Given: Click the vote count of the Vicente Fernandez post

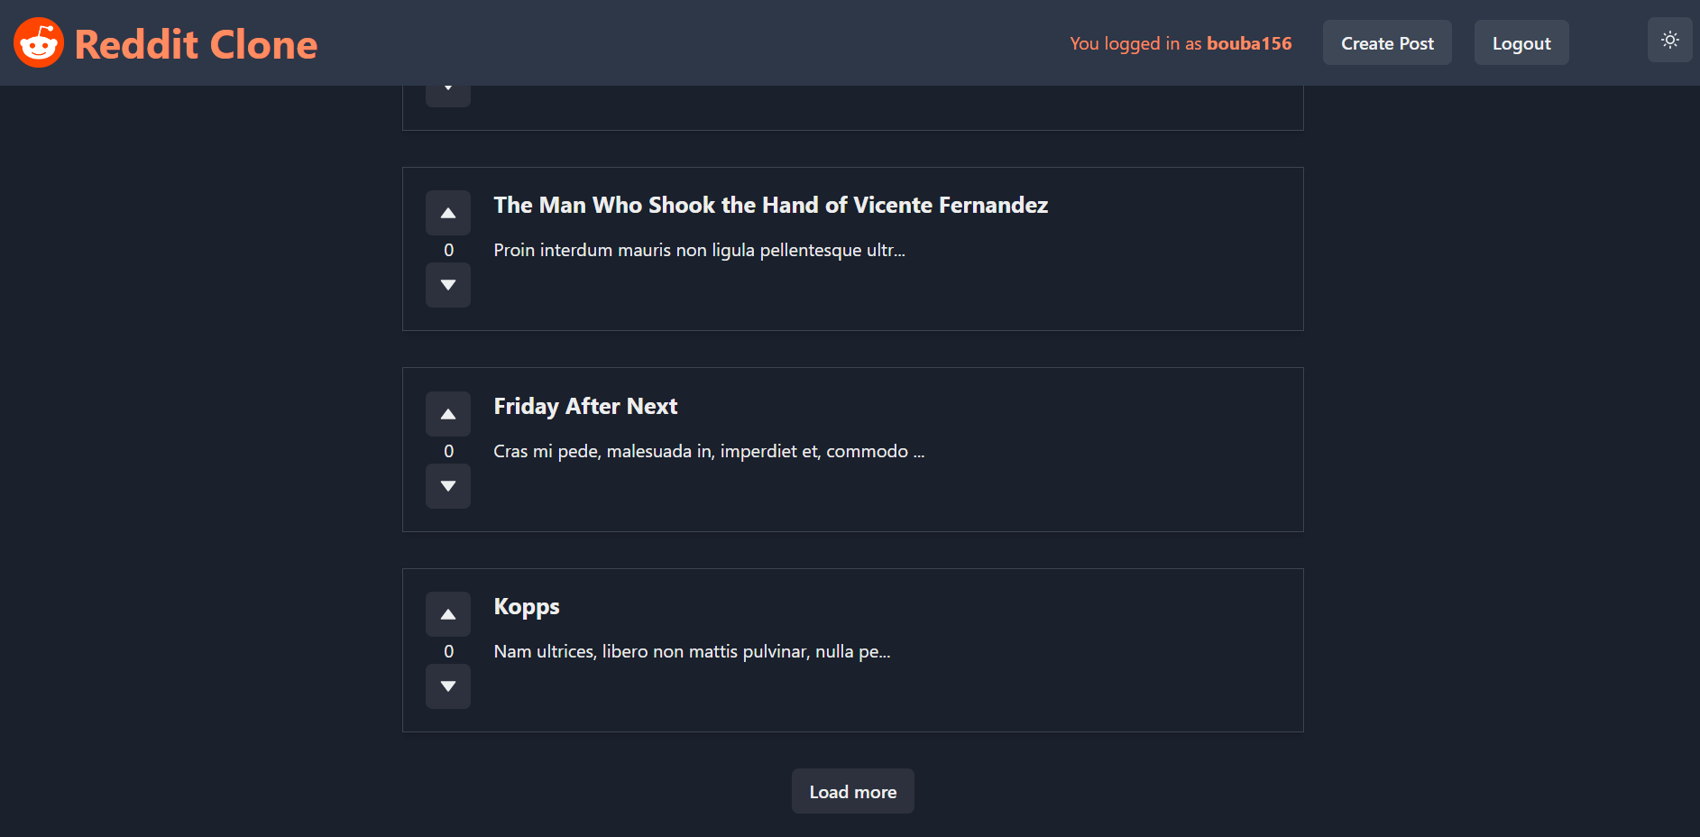Looking at the screenshot, I should point(448,250).
